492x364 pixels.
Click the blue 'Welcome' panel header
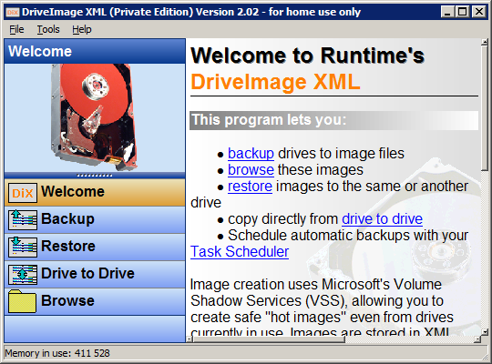[x=95, y=51]
